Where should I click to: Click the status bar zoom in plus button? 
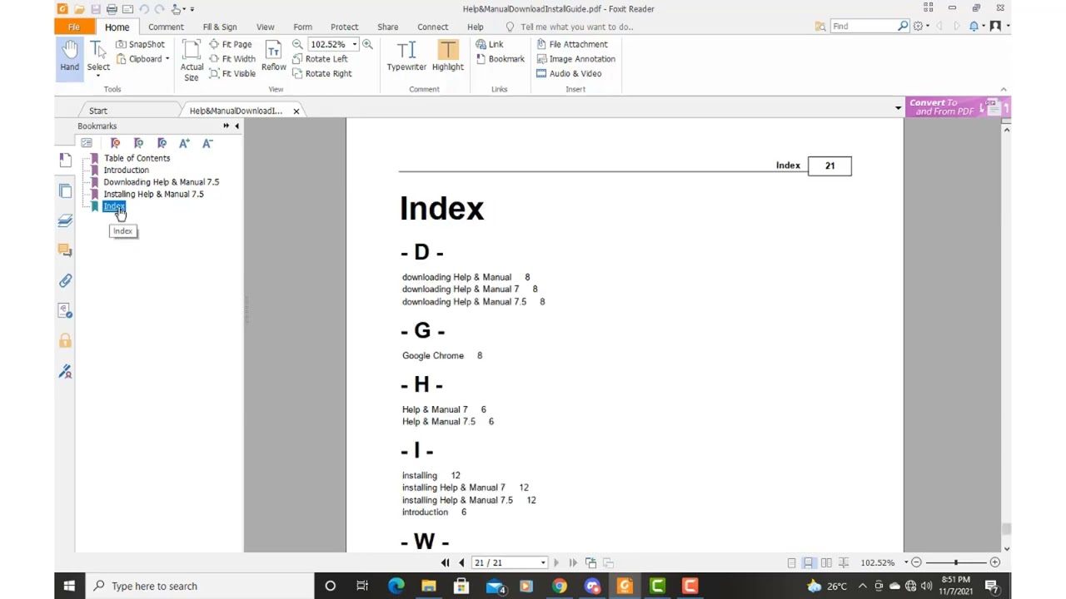[994, 563]
